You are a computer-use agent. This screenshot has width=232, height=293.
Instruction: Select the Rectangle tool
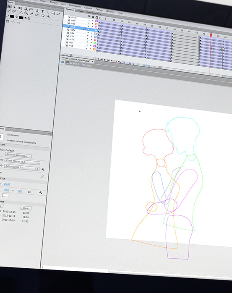pos(53,13)
